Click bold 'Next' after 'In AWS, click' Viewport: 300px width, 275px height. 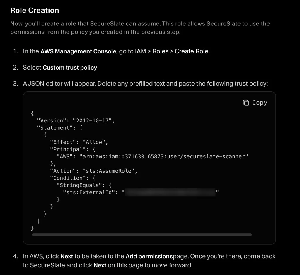point(67,256)
